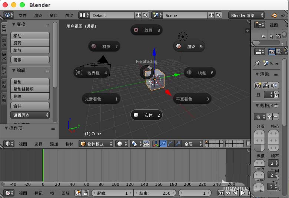Image resolution: width=289 pixels, height=198 pixels.
Task: Open the scene browse icon
Action: click(x=157, y=15)
